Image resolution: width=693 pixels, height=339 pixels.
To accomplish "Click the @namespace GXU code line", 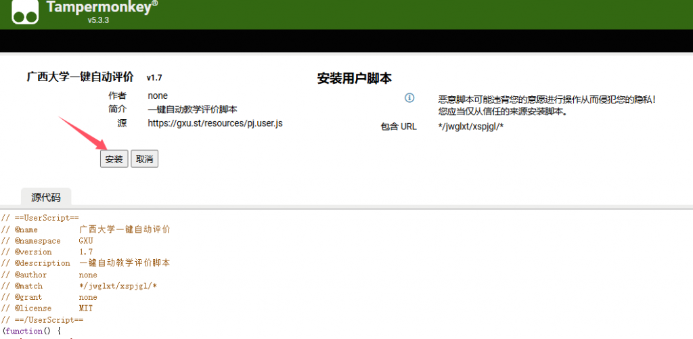I will pos(47,241).
